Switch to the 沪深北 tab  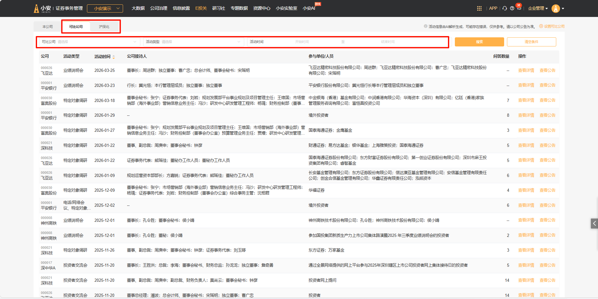(104, 27)
